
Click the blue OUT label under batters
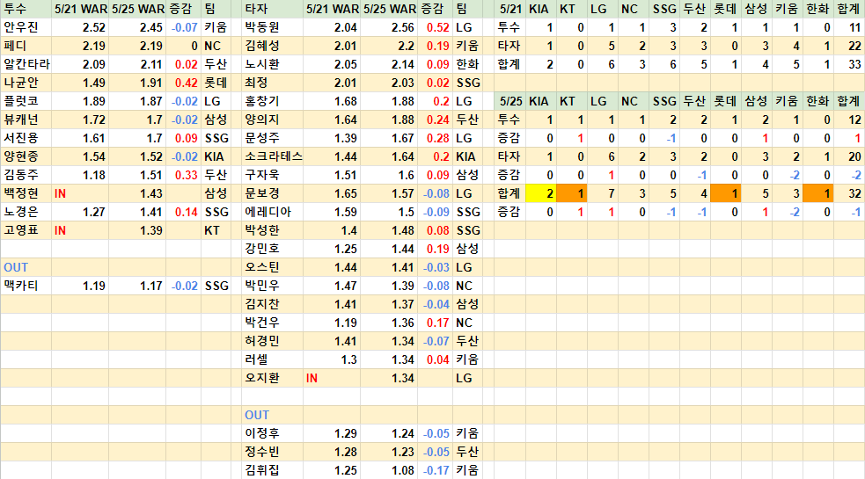[257, 415]
